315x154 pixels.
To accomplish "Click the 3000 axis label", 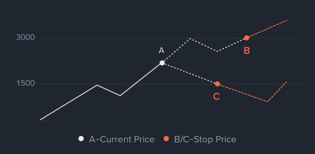I will (x=26, y=38).
